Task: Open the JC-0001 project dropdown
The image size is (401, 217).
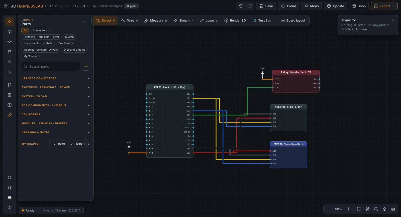Action: click(x=80, y=6)
